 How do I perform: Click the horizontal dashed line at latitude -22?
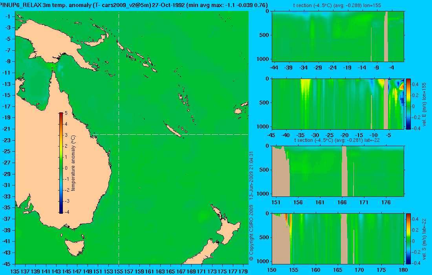[171, 134]
